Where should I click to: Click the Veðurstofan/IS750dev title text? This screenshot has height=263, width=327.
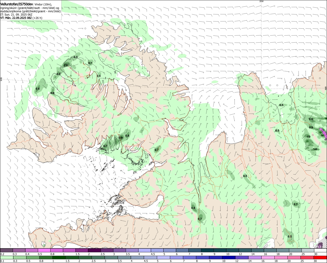17,4
